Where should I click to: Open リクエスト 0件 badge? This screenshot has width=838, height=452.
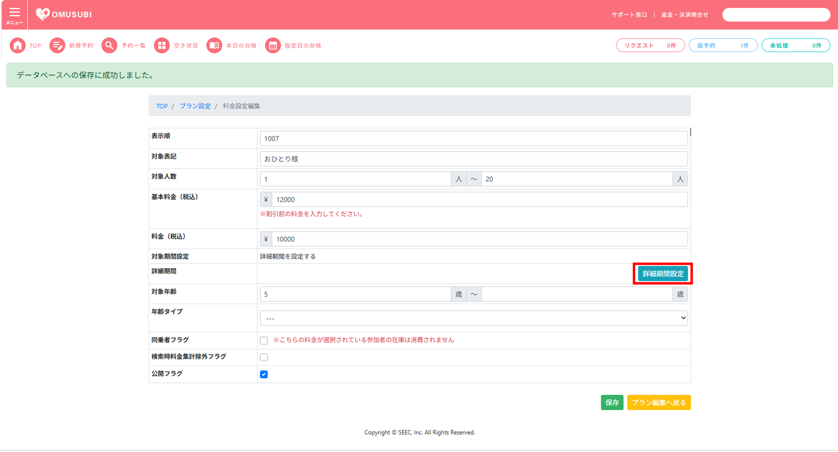click(650, 45)
